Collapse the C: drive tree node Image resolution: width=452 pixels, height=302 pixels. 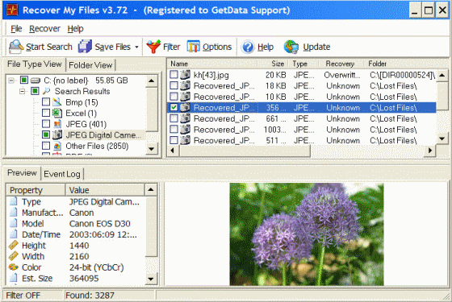[x=11, y=81]
